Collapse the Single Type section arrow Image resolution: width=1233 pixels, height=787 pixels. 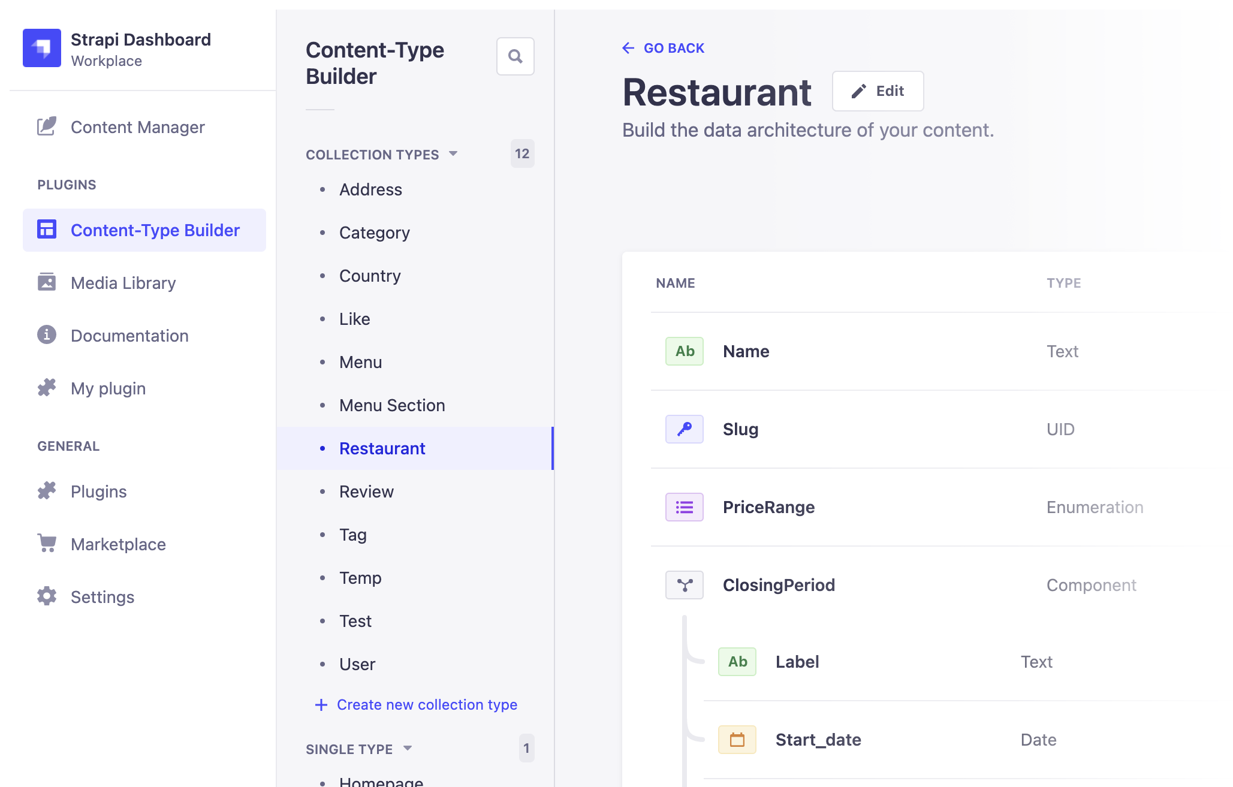[408, 748]
